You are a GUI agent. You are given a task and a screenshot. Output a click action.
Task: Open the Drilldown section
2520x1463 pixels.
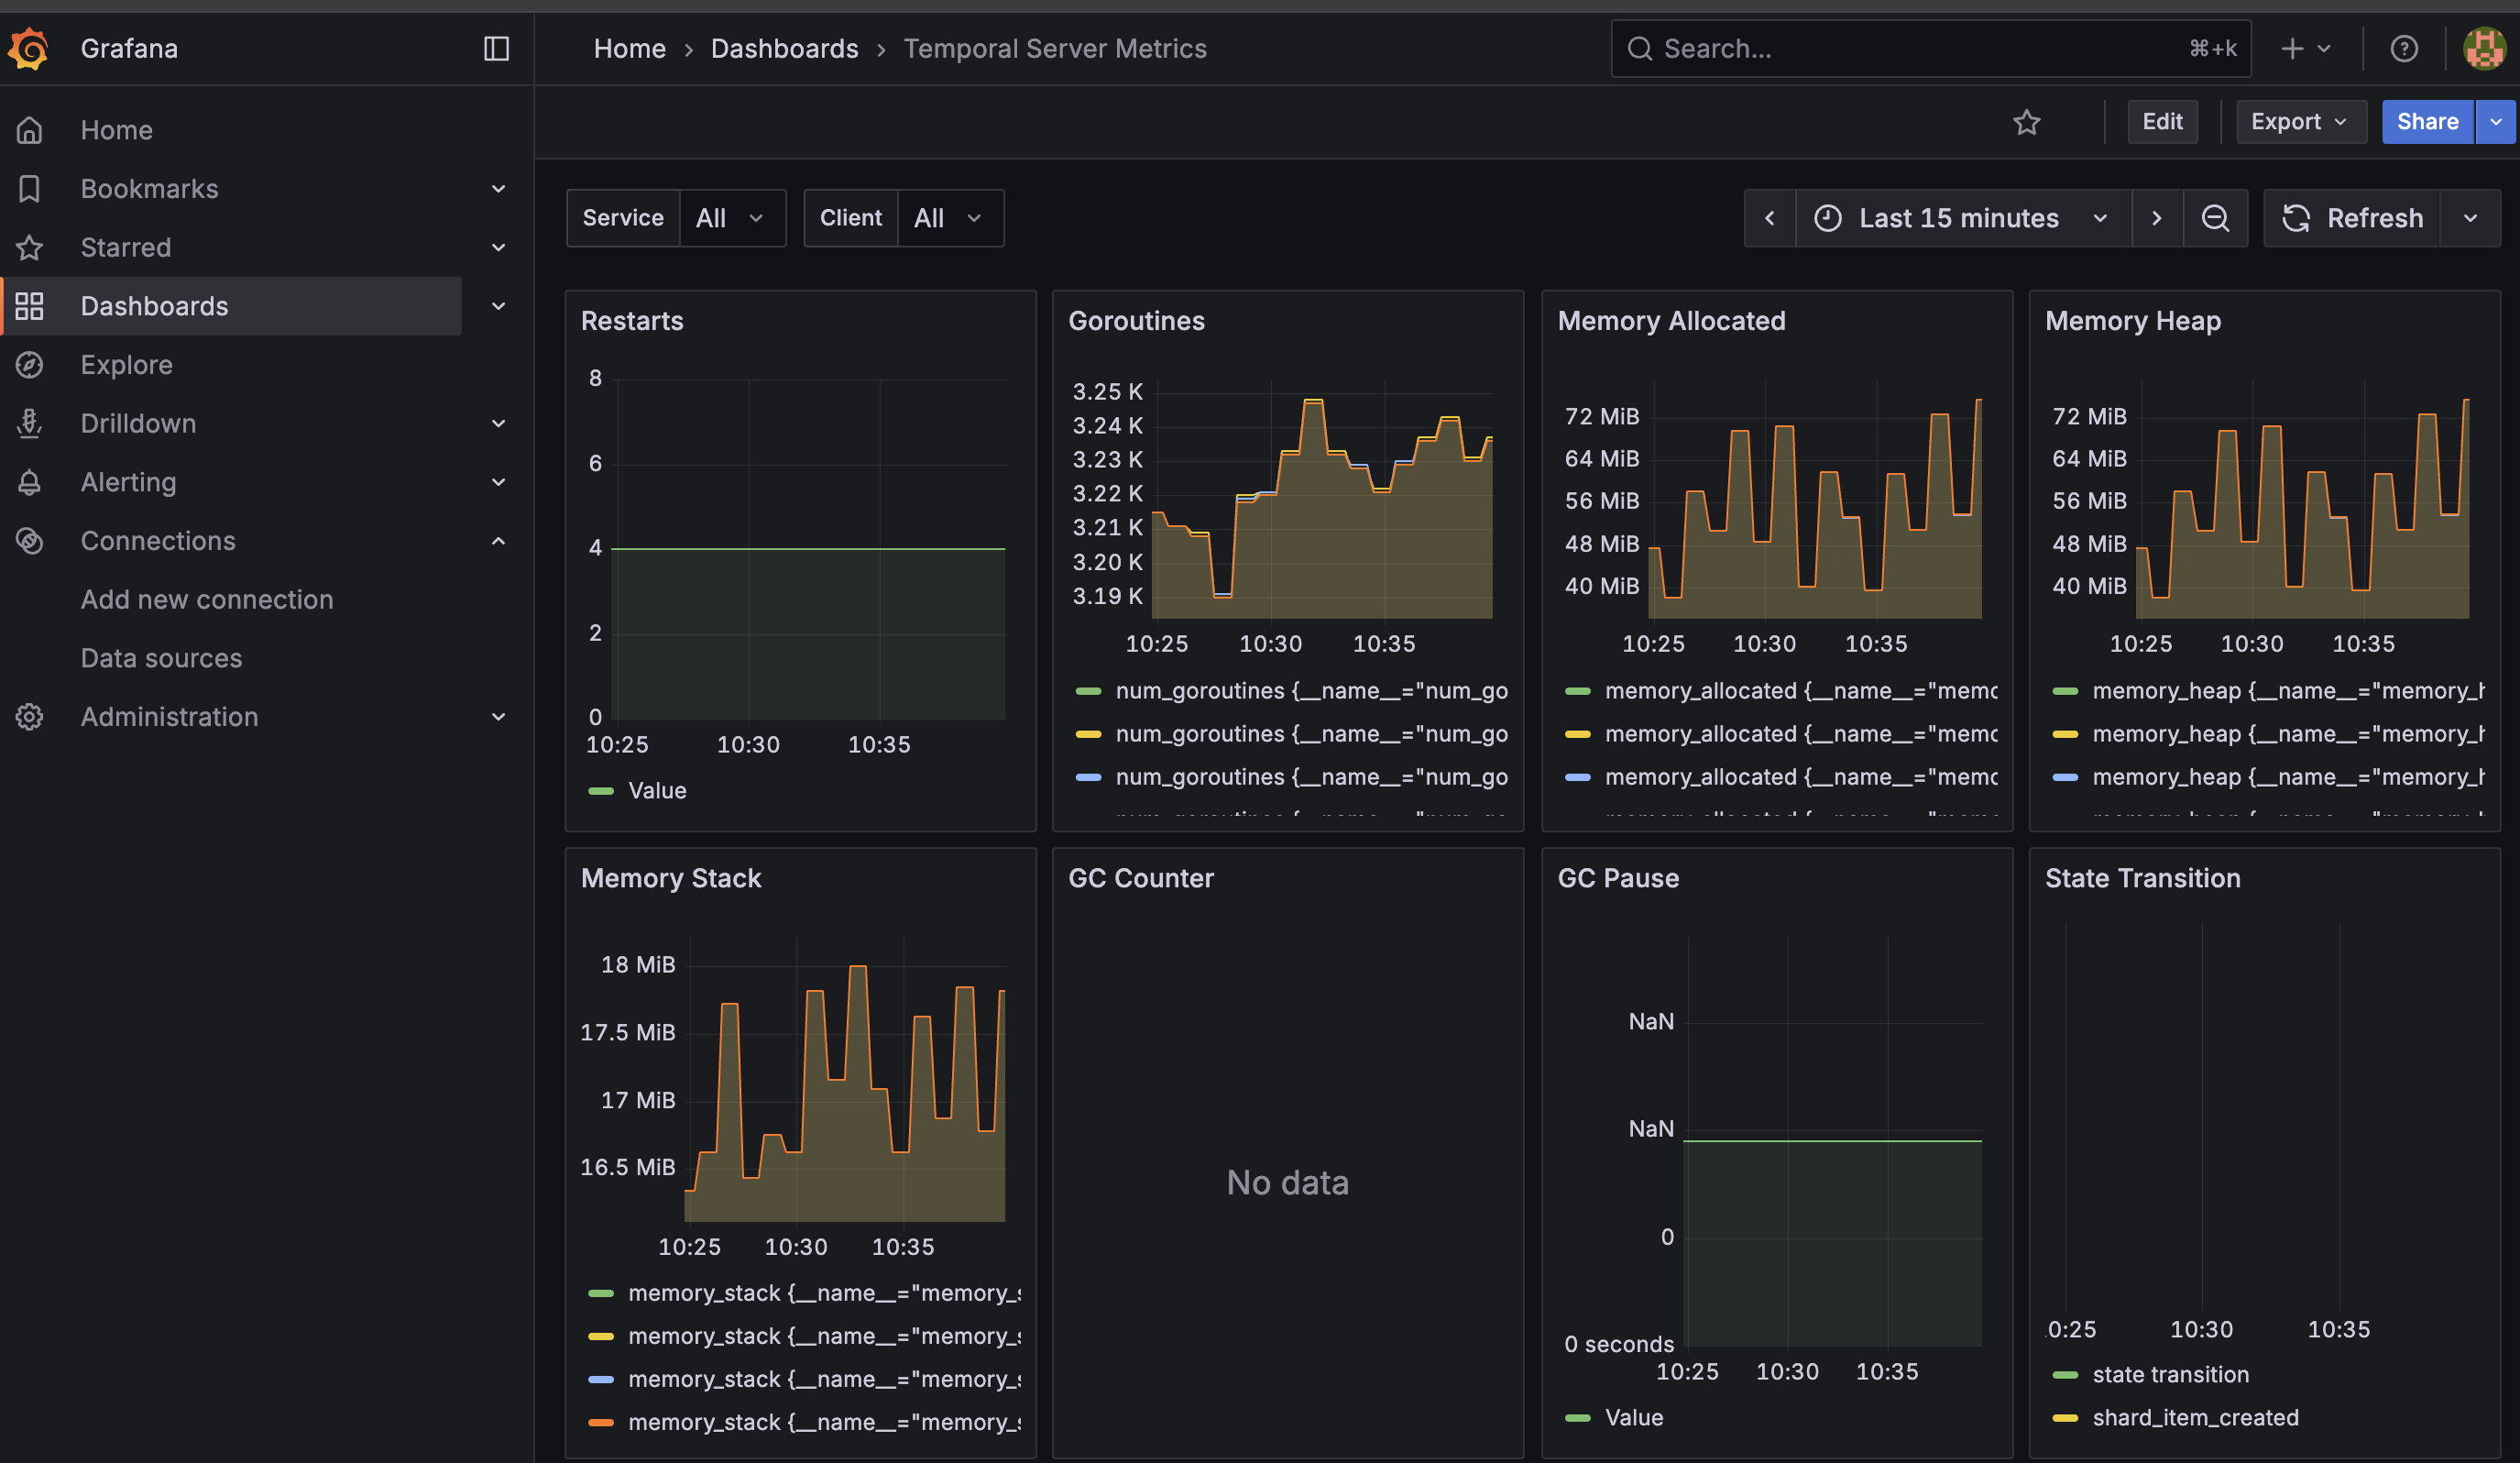(138, 423)
